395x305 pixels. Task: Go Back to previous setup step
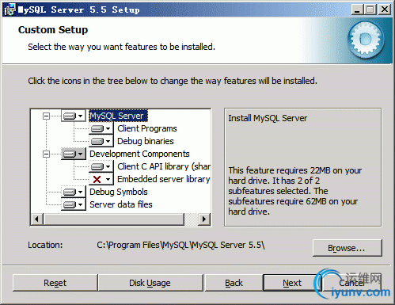coord(234,283)
